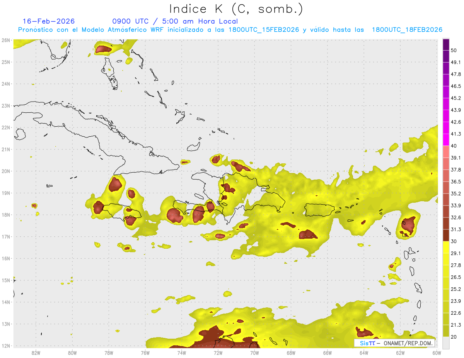Click the "32.6" colorbar value
The width and height of the screenshot is (464, 358).
click(x=456, y=217)
